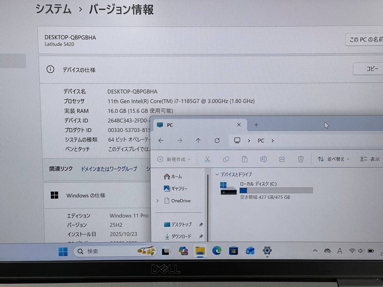Viewport: 383px width, 287px height.
Task: Click processor value i7-1185G7 text
Action: point(181,101)
